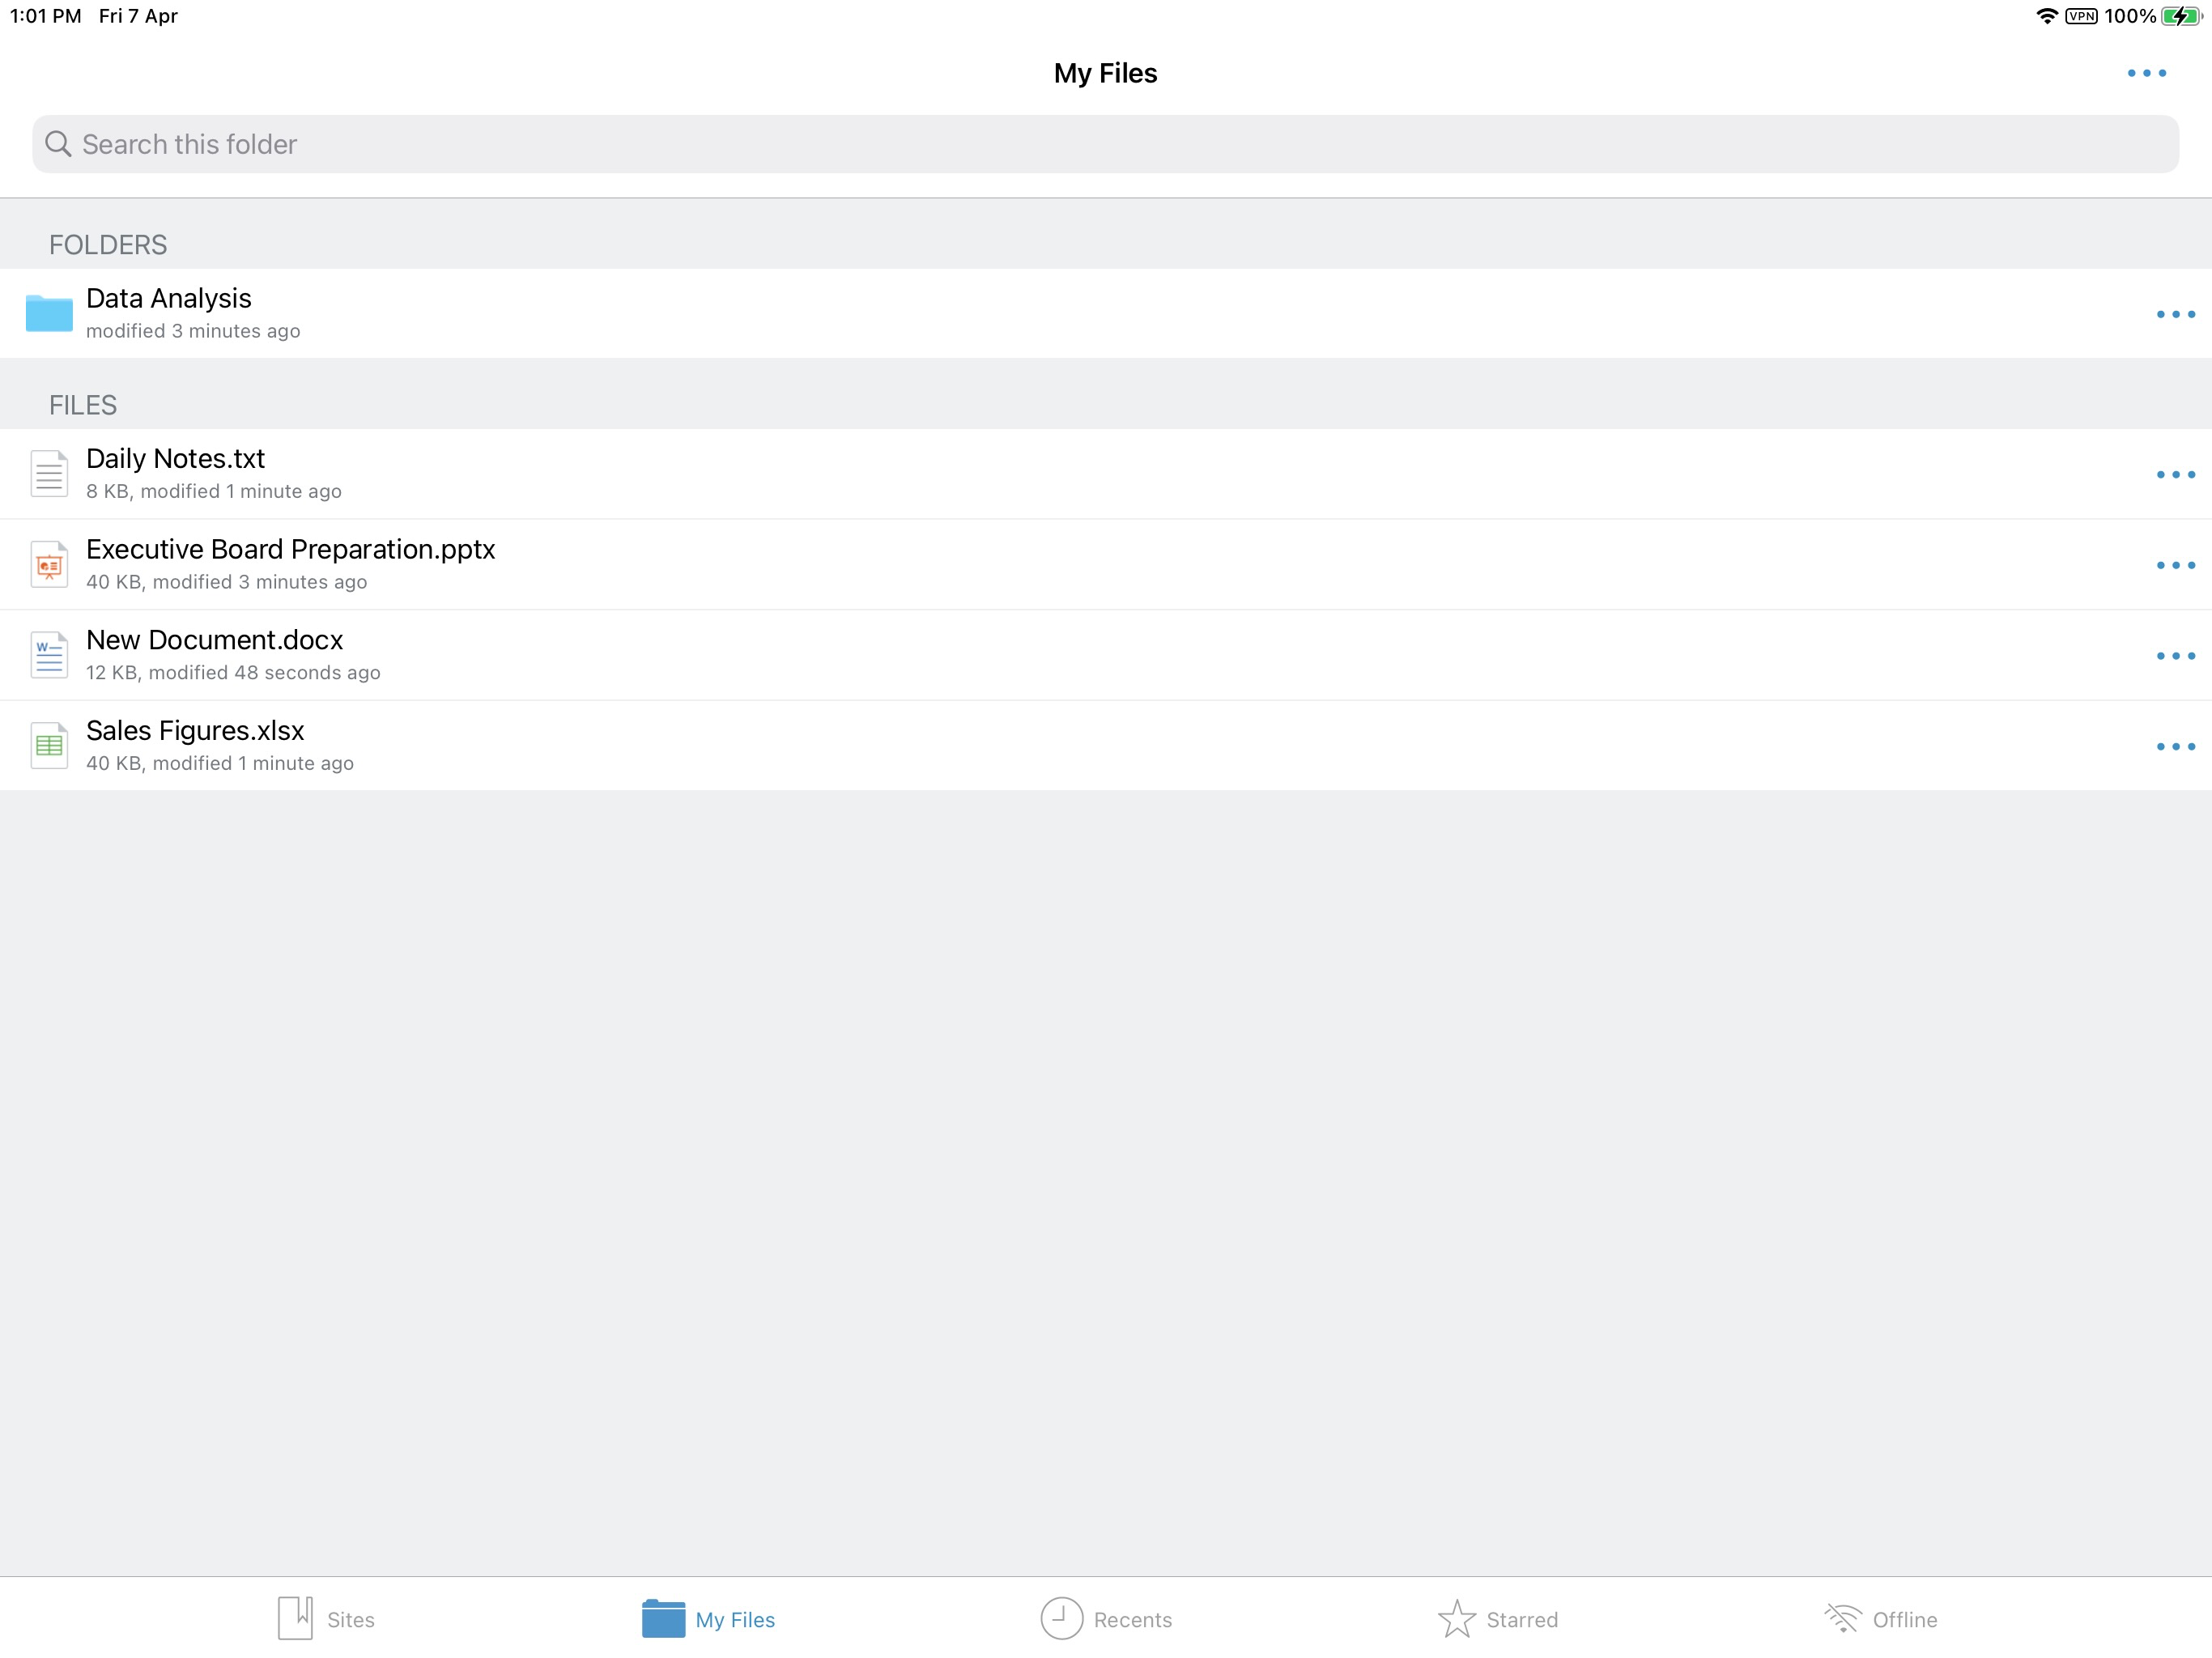Tap the search magnifier icon
The image size is (2212, 1658).
coord(58,144)
